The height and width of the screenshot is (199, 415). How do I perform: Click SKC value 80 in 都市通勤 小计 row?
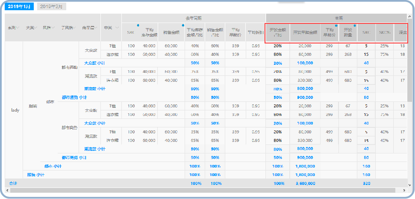coord(366,98)
